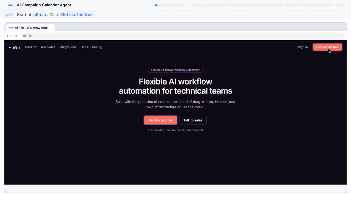Click the Secure AI-native workflow automation pill

tap(175, 70)
